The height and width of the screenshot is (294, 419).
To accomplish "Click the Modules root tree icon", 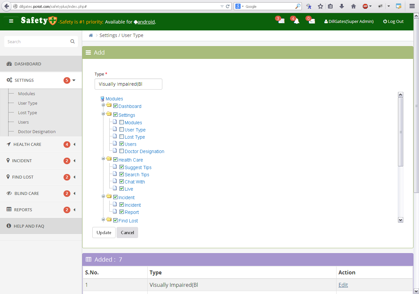I will coord(102,99).
